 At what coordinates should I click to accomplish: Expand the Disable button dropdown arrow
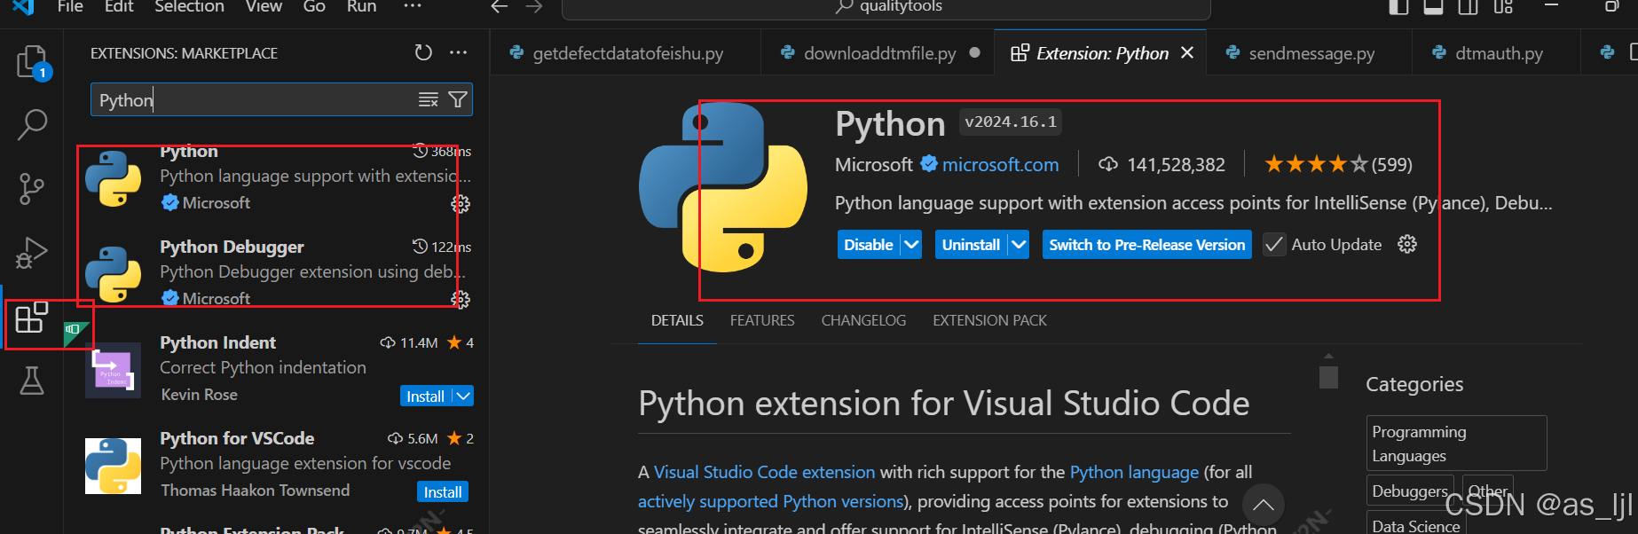coord(911,245)
